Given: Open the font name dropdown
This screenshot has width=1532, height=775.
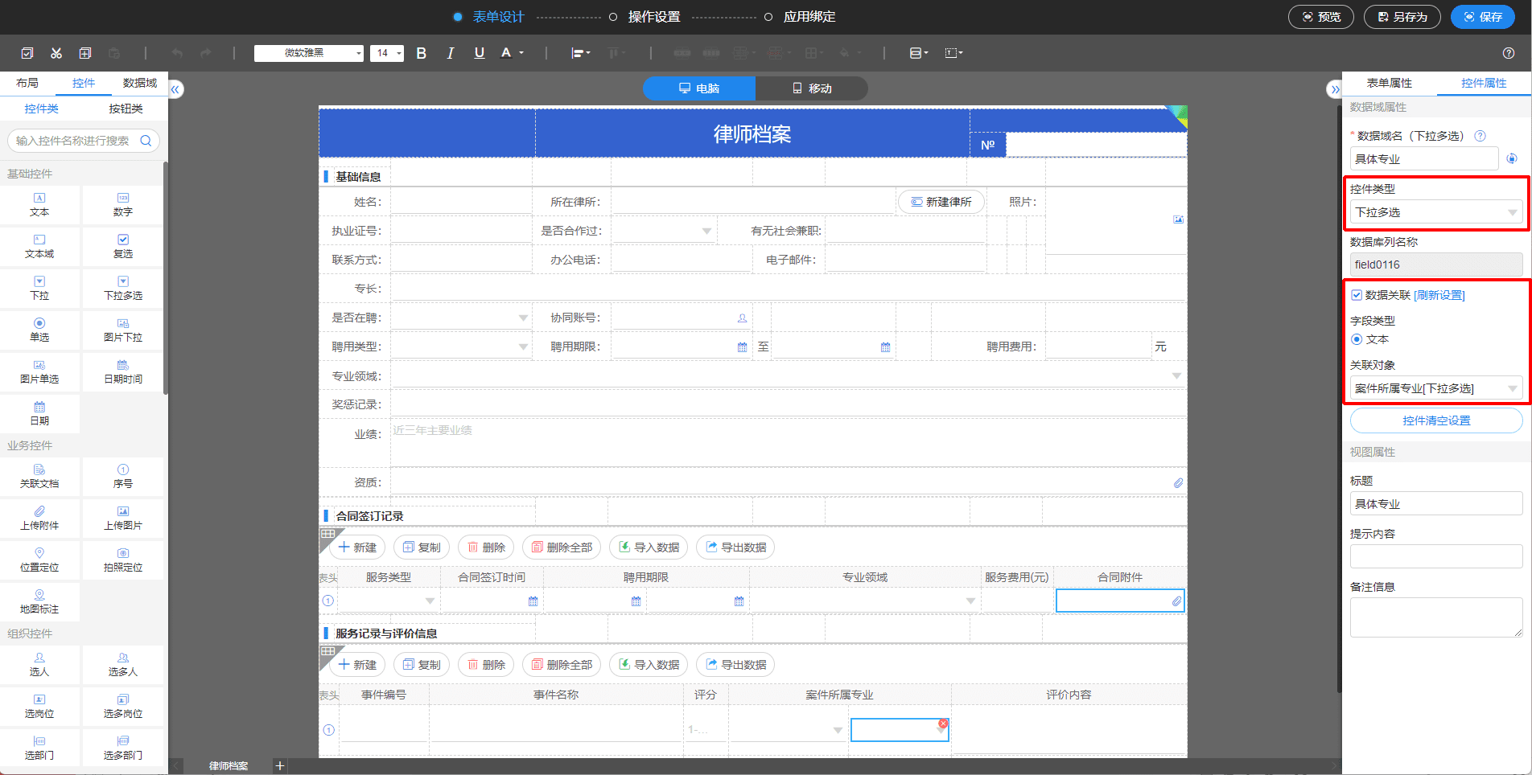Looking at the screenshot, I should point(309,53).
